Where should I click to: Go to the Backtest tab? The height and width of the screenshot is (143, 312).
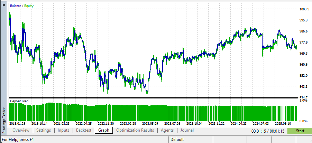[84, 130]
